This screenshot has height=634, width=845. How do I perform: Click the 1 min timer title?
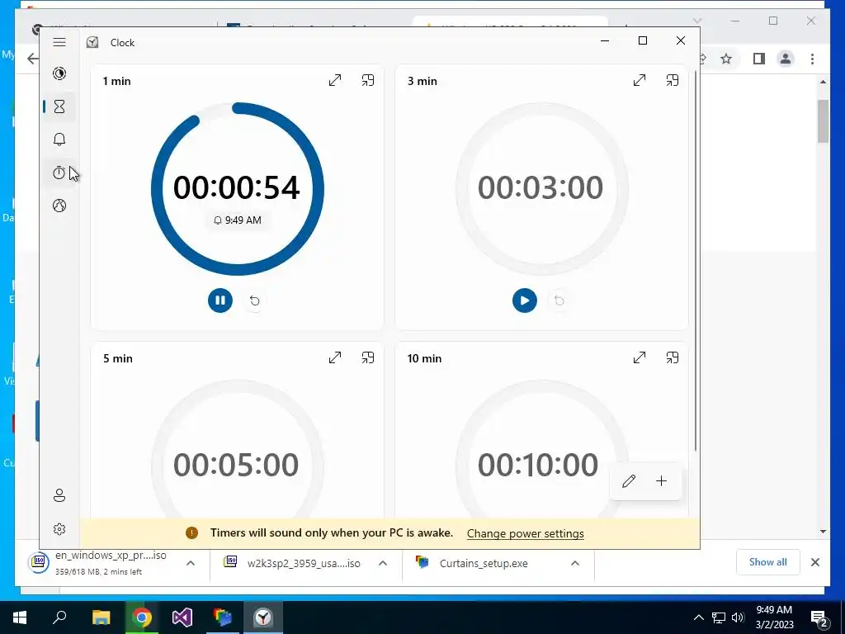[117, 81]
